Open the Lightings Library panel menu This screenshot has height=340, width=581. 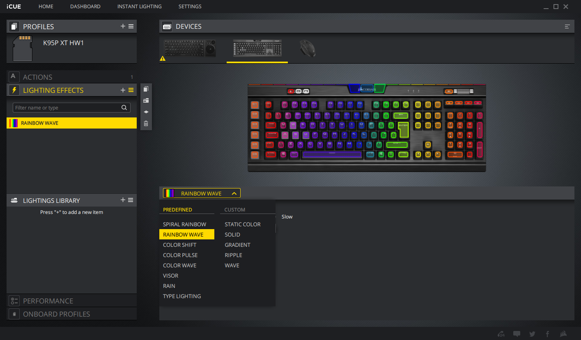pyautogui.click(x=131, y=200)
